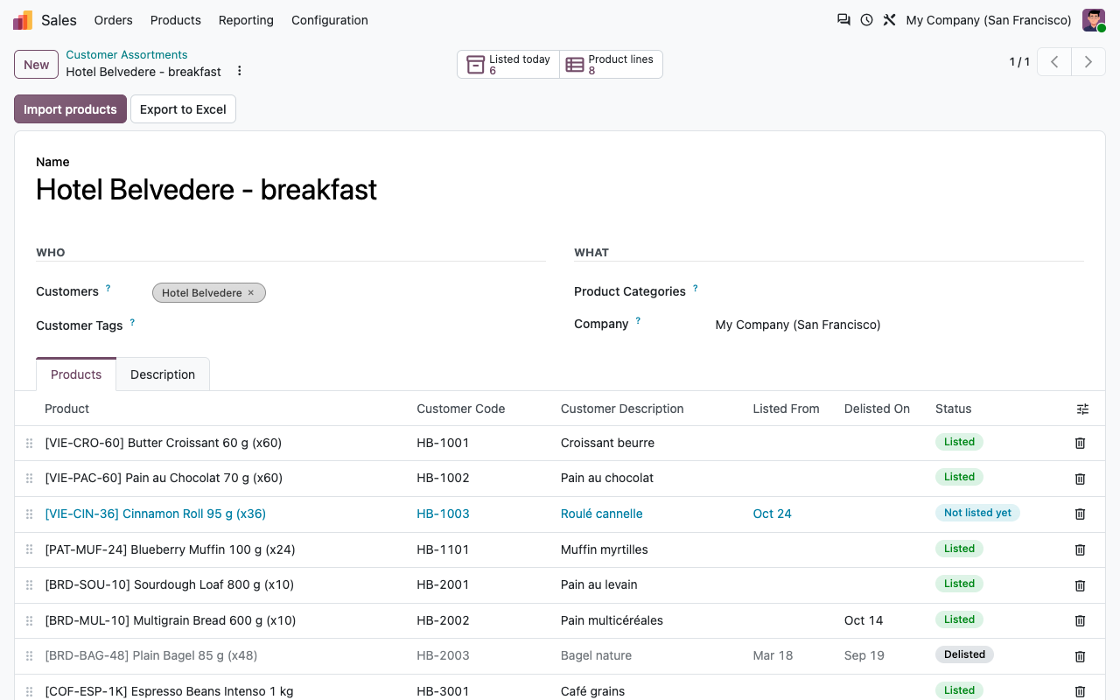Viewport: 1120px width, 700px height.
Task: Open optional columns settings icon
Action: click(1083, 409)
